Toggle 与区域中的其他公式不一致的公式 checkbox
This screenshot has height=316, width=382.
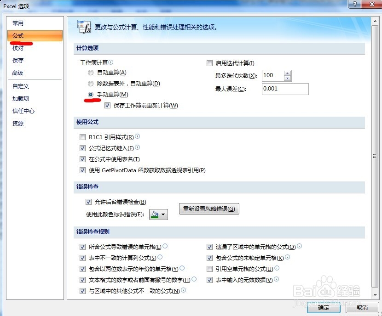click(82, 291)
